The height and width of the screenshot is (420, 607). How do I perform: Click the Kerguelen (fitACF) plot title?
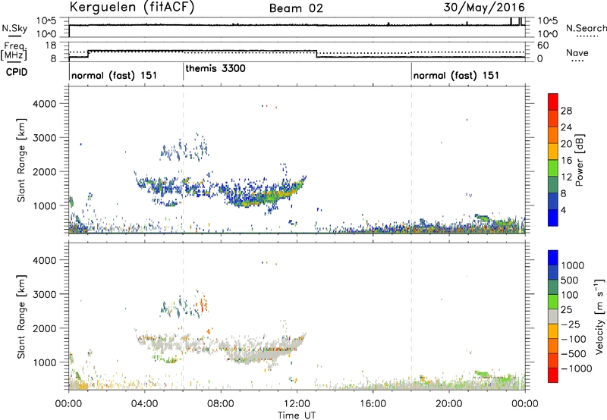click(x=131, y=7)
